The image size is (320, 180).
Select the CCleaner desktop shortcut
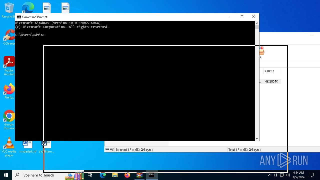[9, 37]
